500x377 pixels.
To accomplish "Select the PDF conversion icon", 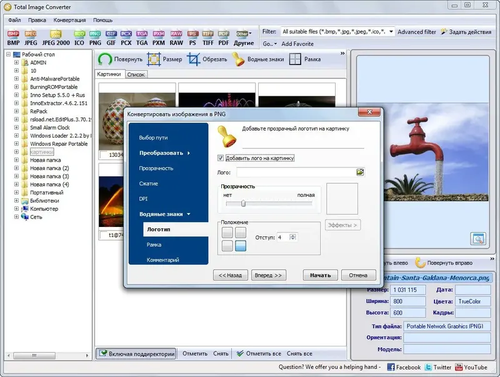I will (224, 34).
